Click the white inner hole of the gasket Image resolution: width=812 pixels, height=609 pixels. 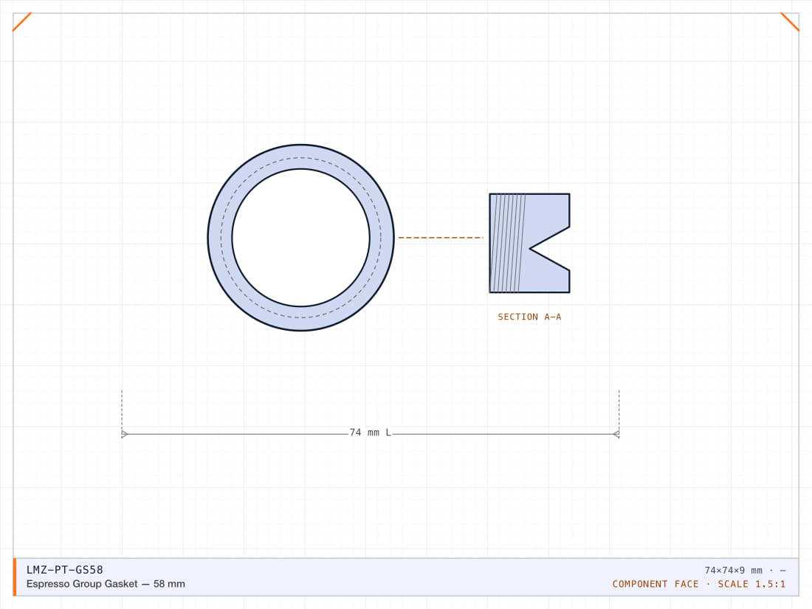click(301, 238)
